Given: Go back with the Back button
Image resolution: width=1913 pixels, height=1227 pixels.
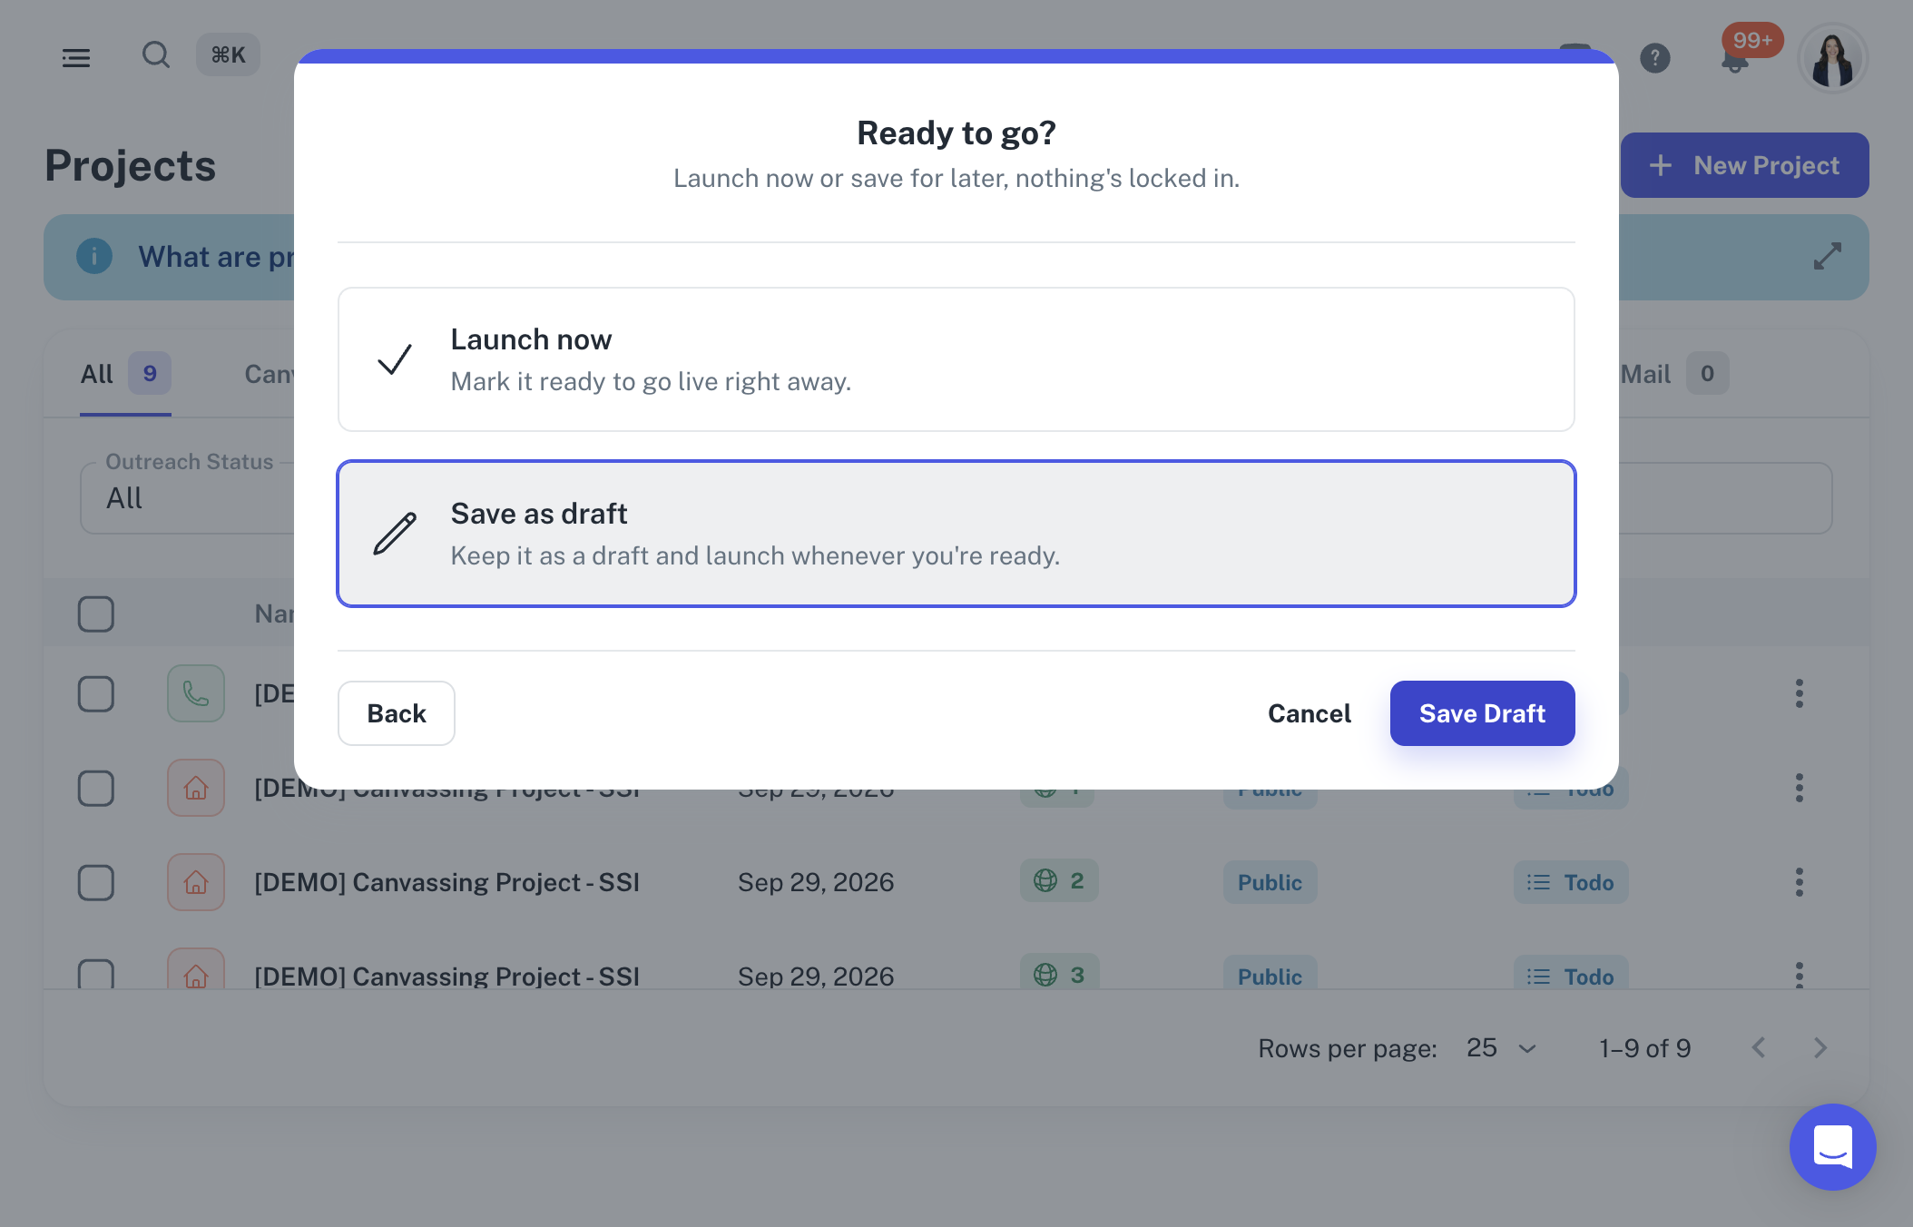Looking at the screenshot, I should point(397,713).
